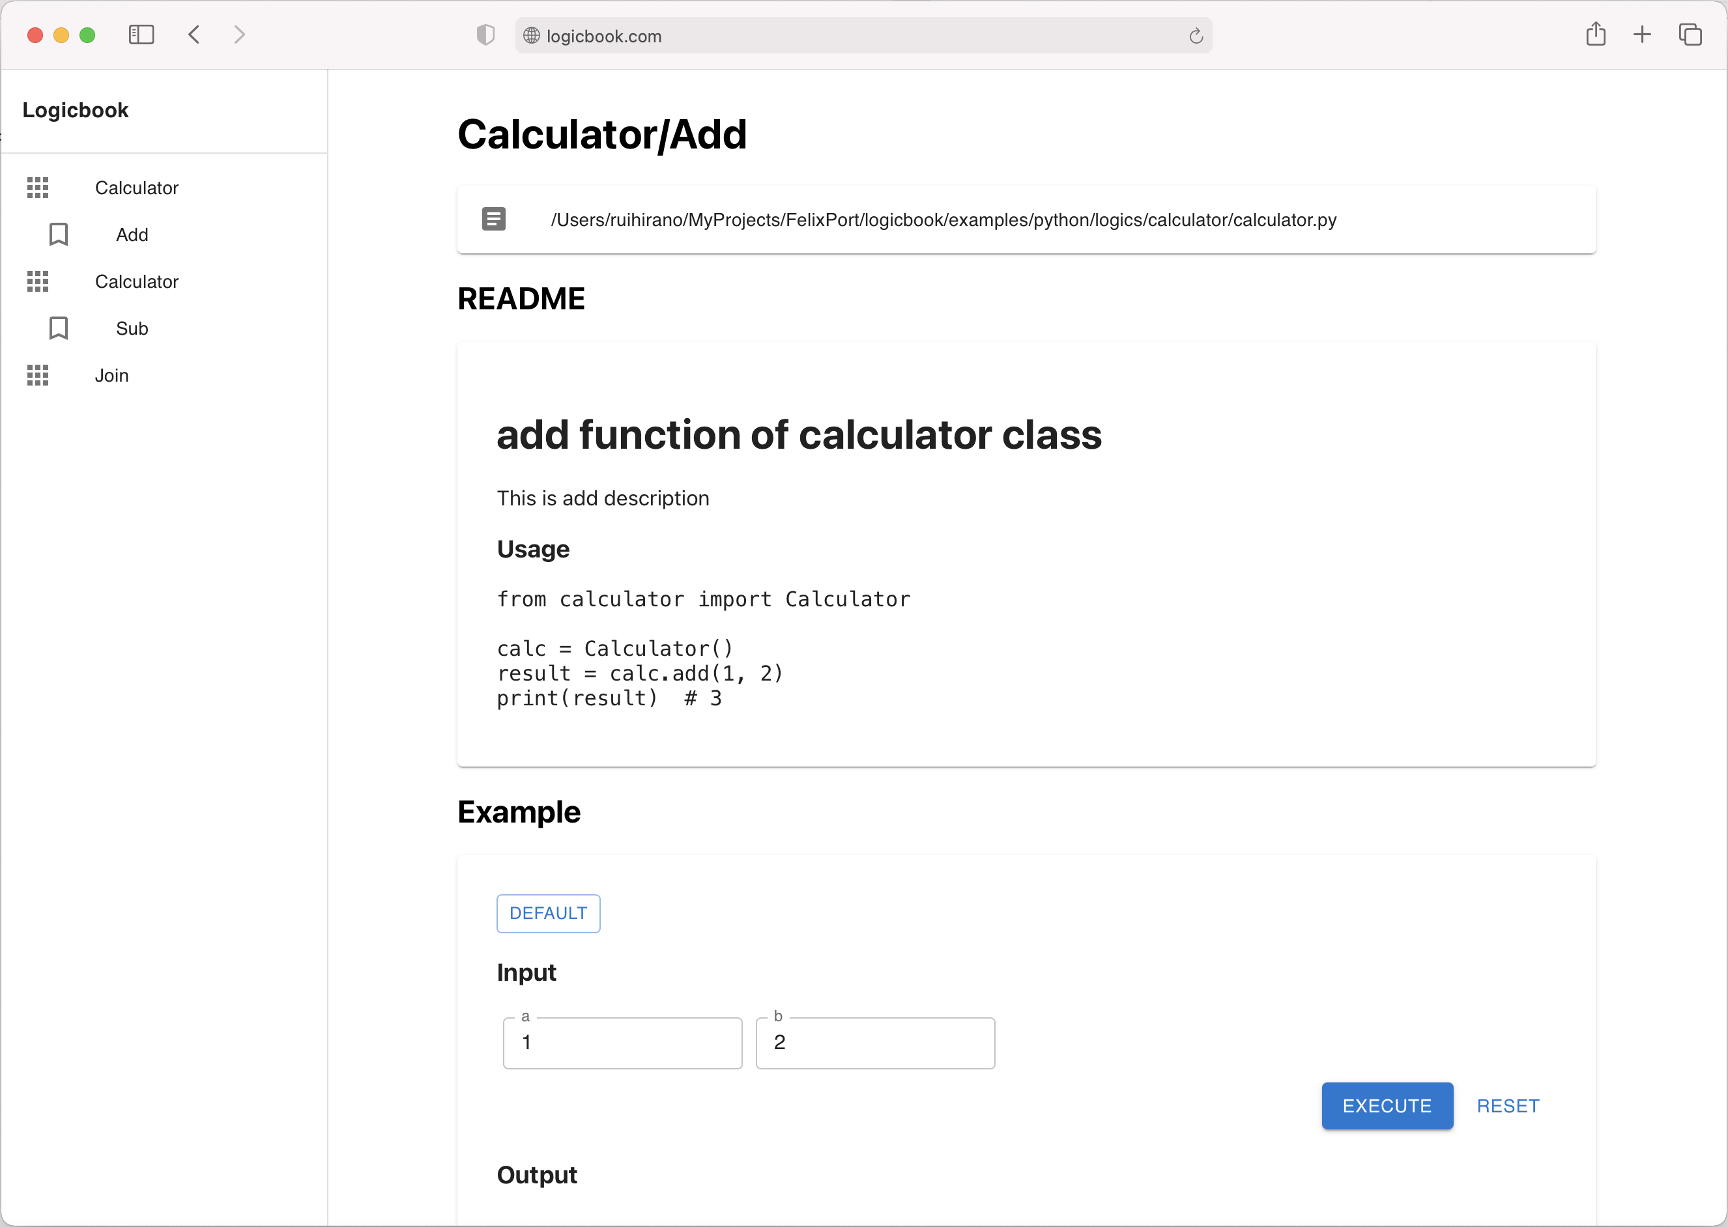Open the privacy shield report icon

click(485, 35)
